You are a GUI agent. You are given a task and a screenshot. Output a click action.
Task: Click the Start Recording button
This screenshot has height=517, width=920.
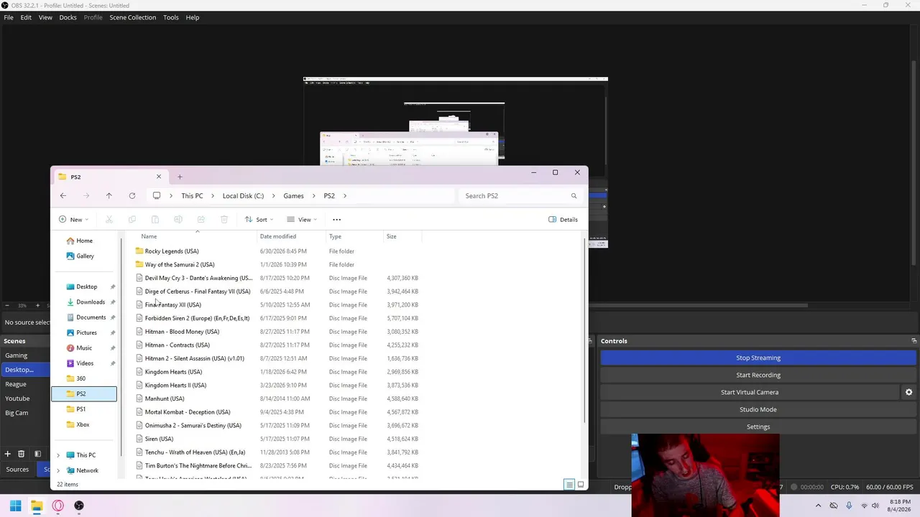click(x=758, y=375)
